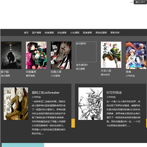Viewport: 147px width, 147px height.
Task: Open the 时空狩猎者 cover image
Action: pos(91,104)
